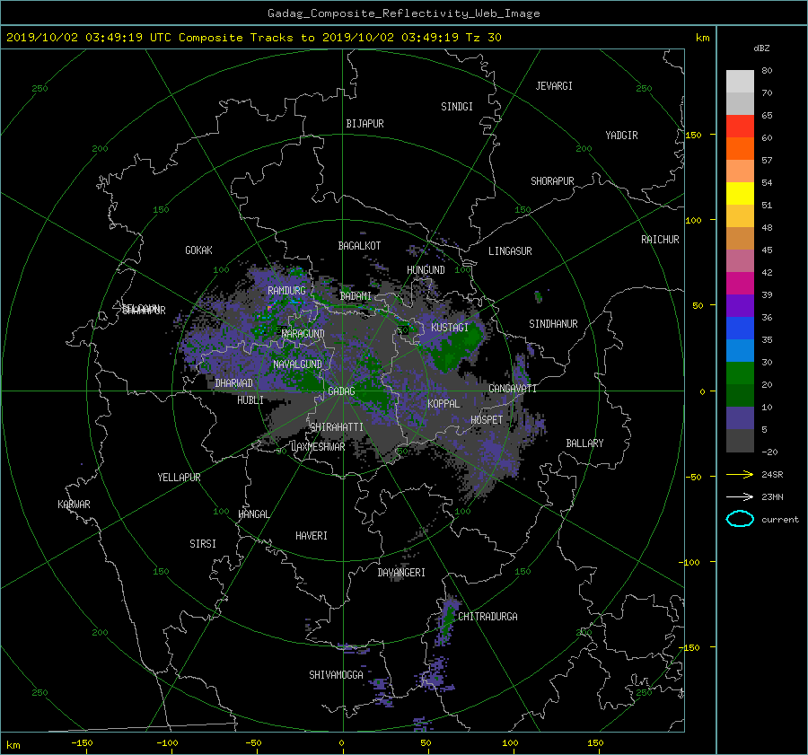Click the HOSPET city label
808x755 pixels.
pos(487,420)
